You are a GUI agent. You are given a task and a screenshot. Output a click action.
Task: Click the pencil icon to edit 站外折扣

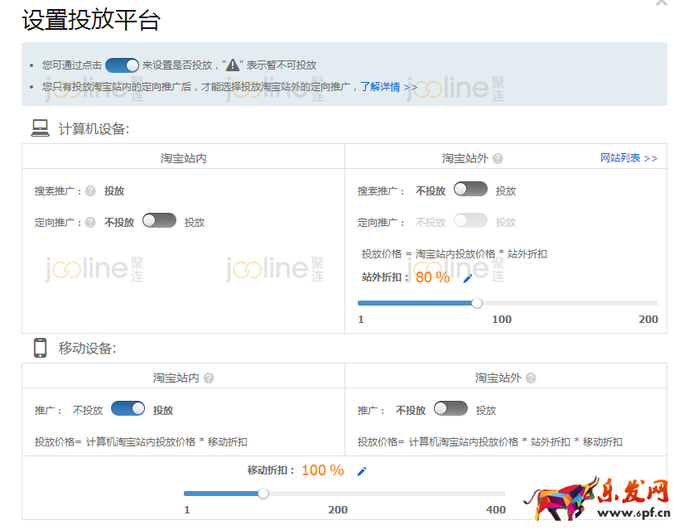(x=466, y=278)
